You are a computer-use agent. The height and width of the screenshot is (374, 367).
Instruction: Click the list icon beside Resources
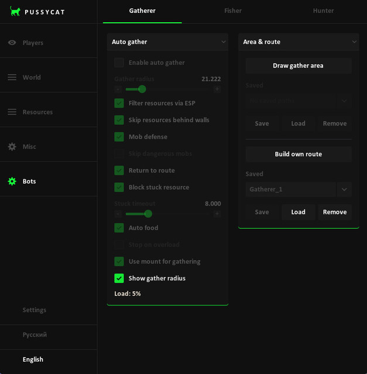[12, 112]
